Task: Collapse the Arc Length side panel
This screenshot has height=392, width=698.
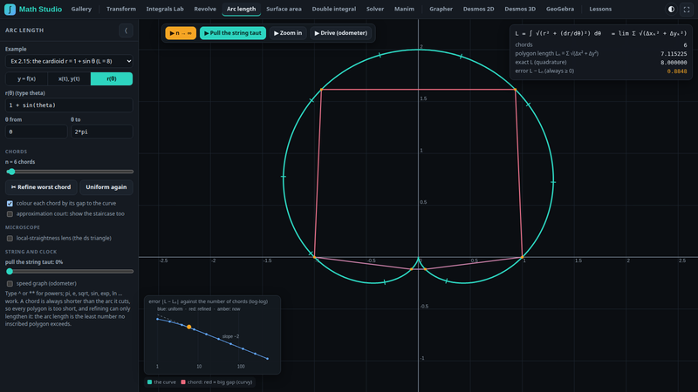Action: 126,30
